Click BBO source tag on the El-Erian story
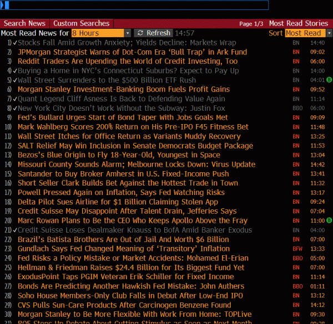The height and width of the screenshot is (324, 333). [x=297, y=258]
